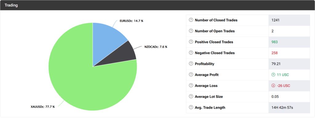Click help icon beside Avg. Trade Length
Image resolution: width=315 pixels, height=126 pixels.
pyautogui.click(x=191, y=108)
